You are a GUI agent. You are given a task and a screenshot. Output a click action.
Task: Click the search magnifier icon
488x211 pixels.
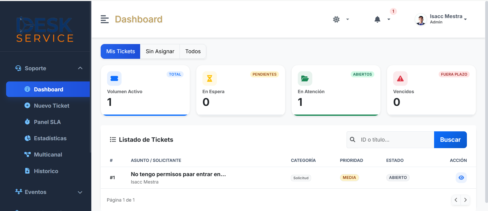[x=352, y=139]
